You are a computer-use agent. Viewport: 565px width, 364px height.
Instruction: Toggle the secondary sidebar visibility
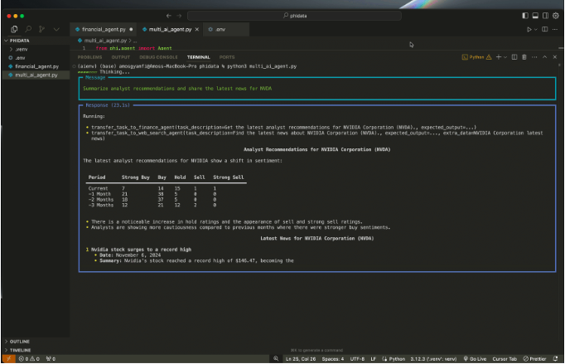(546, 16)
